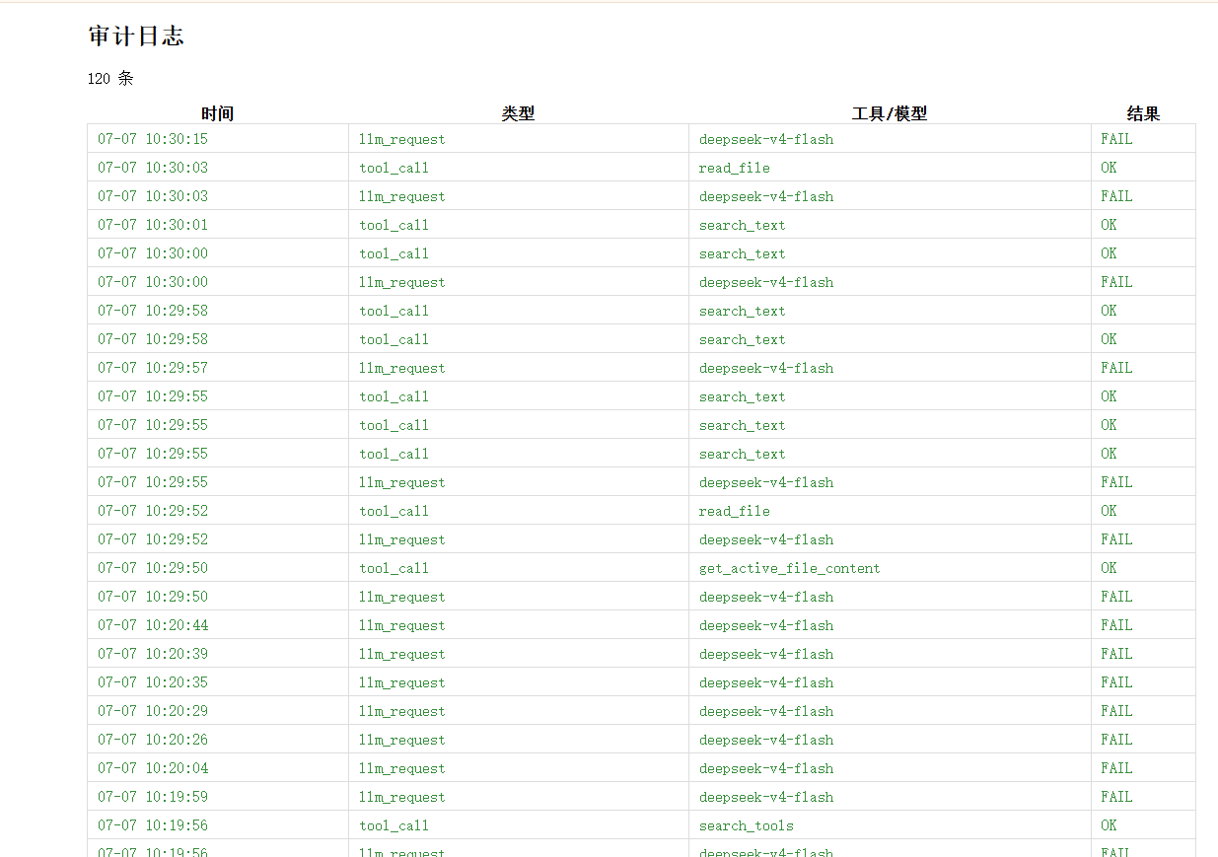Select the timestamp 07-07 10:20:44
This screenshot has height=857, width=1218.
click(x=153, y=625)
